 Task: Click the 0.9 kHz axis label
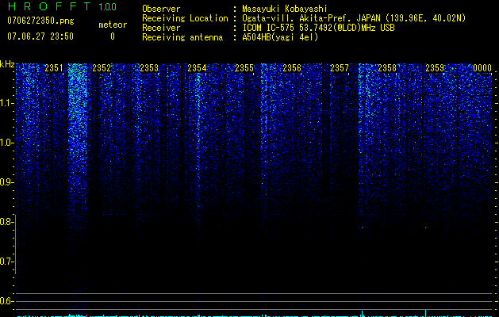6,182
